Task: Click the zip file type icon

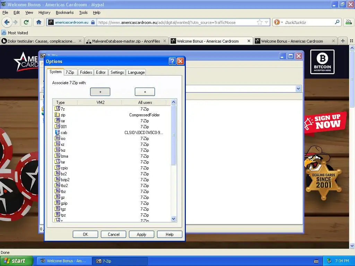Action: (57, 114)
